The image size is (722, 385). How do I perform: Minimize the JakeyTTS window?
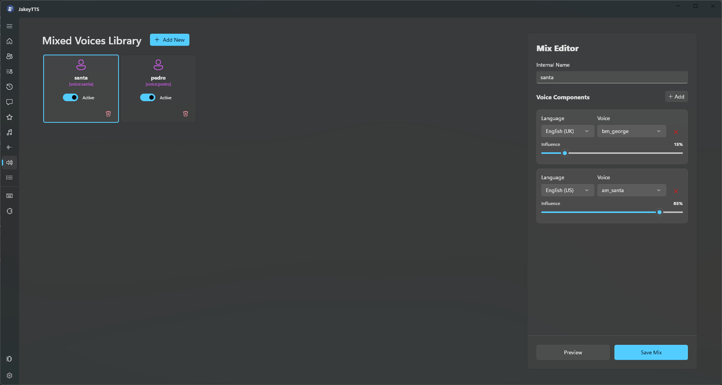(678, 6)
